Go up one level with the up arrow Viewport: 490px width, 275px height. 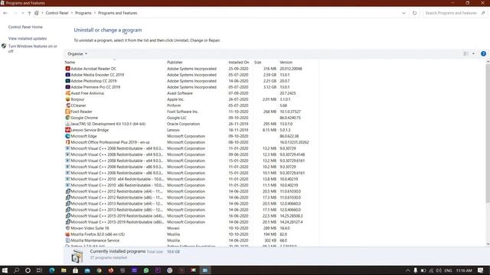(x=29, y=13)
